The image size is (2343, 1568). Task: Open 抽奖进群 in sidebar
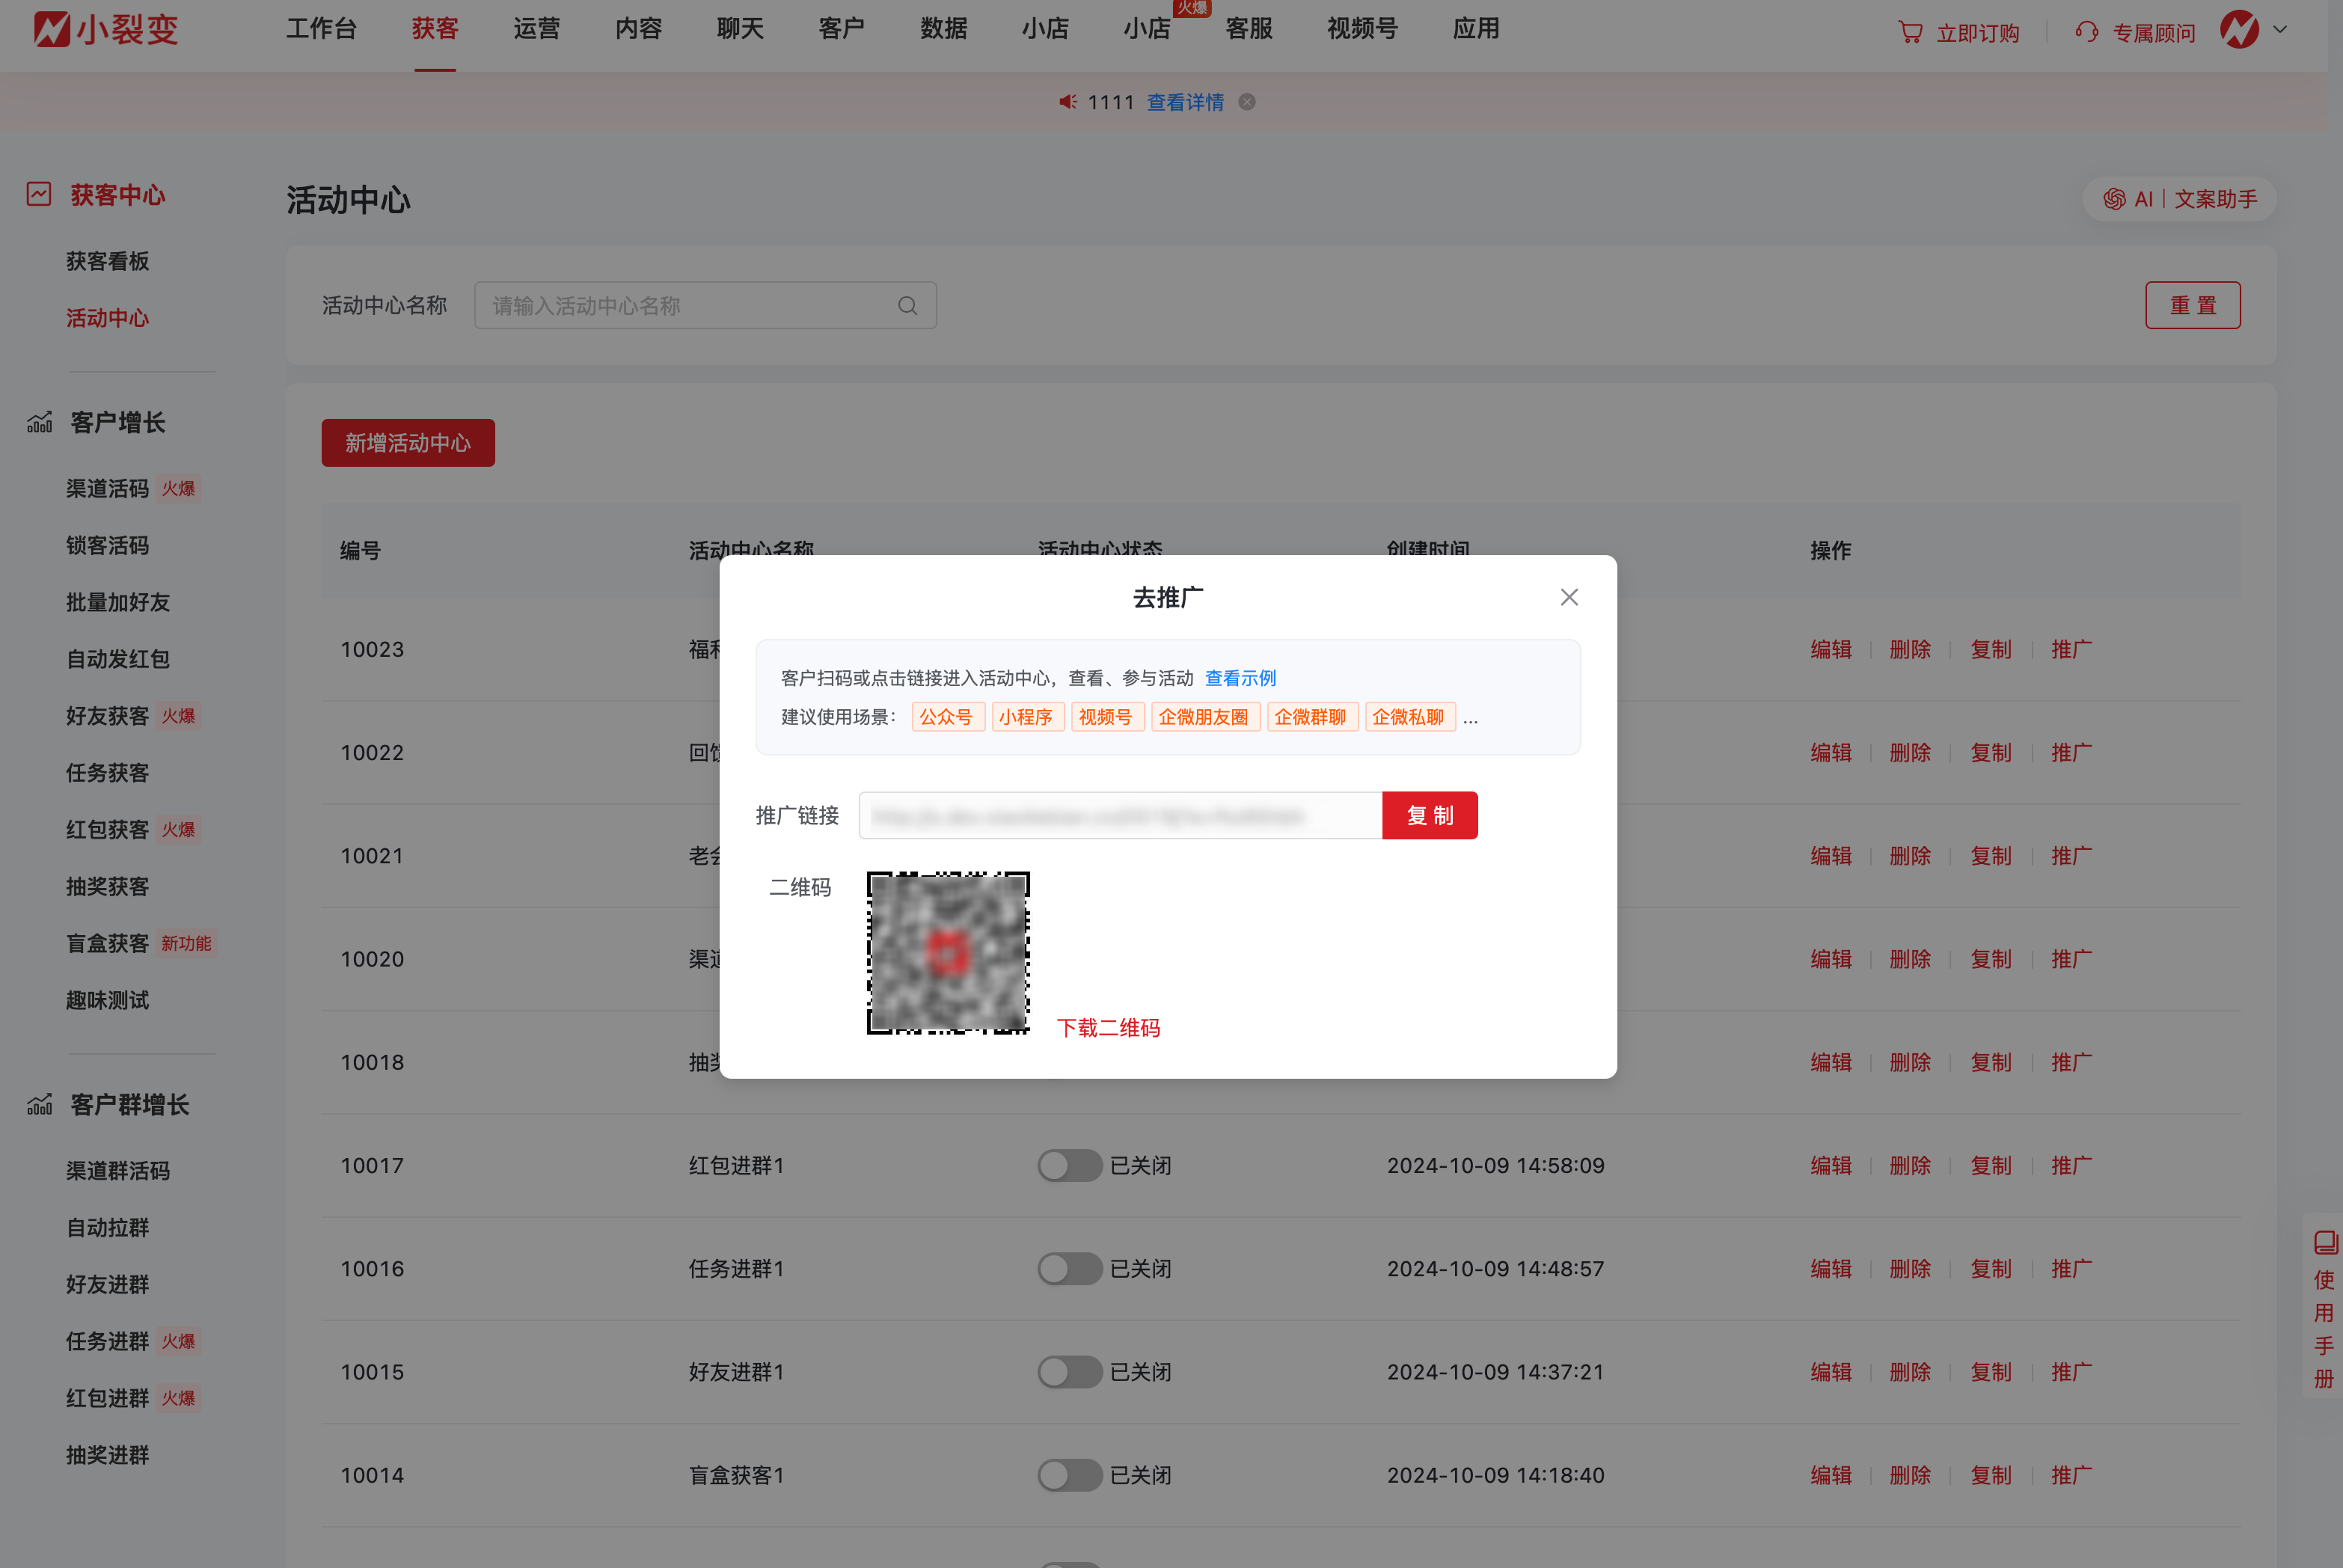pos(108,1454)
